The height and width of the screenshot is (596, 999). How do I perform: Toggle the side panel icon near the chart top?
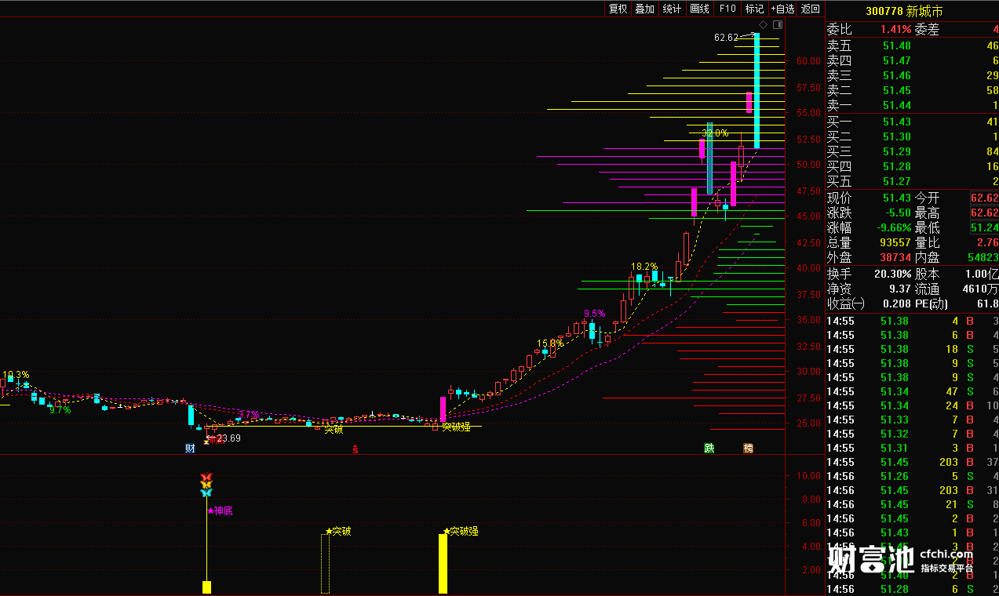[x=776, y=25]
